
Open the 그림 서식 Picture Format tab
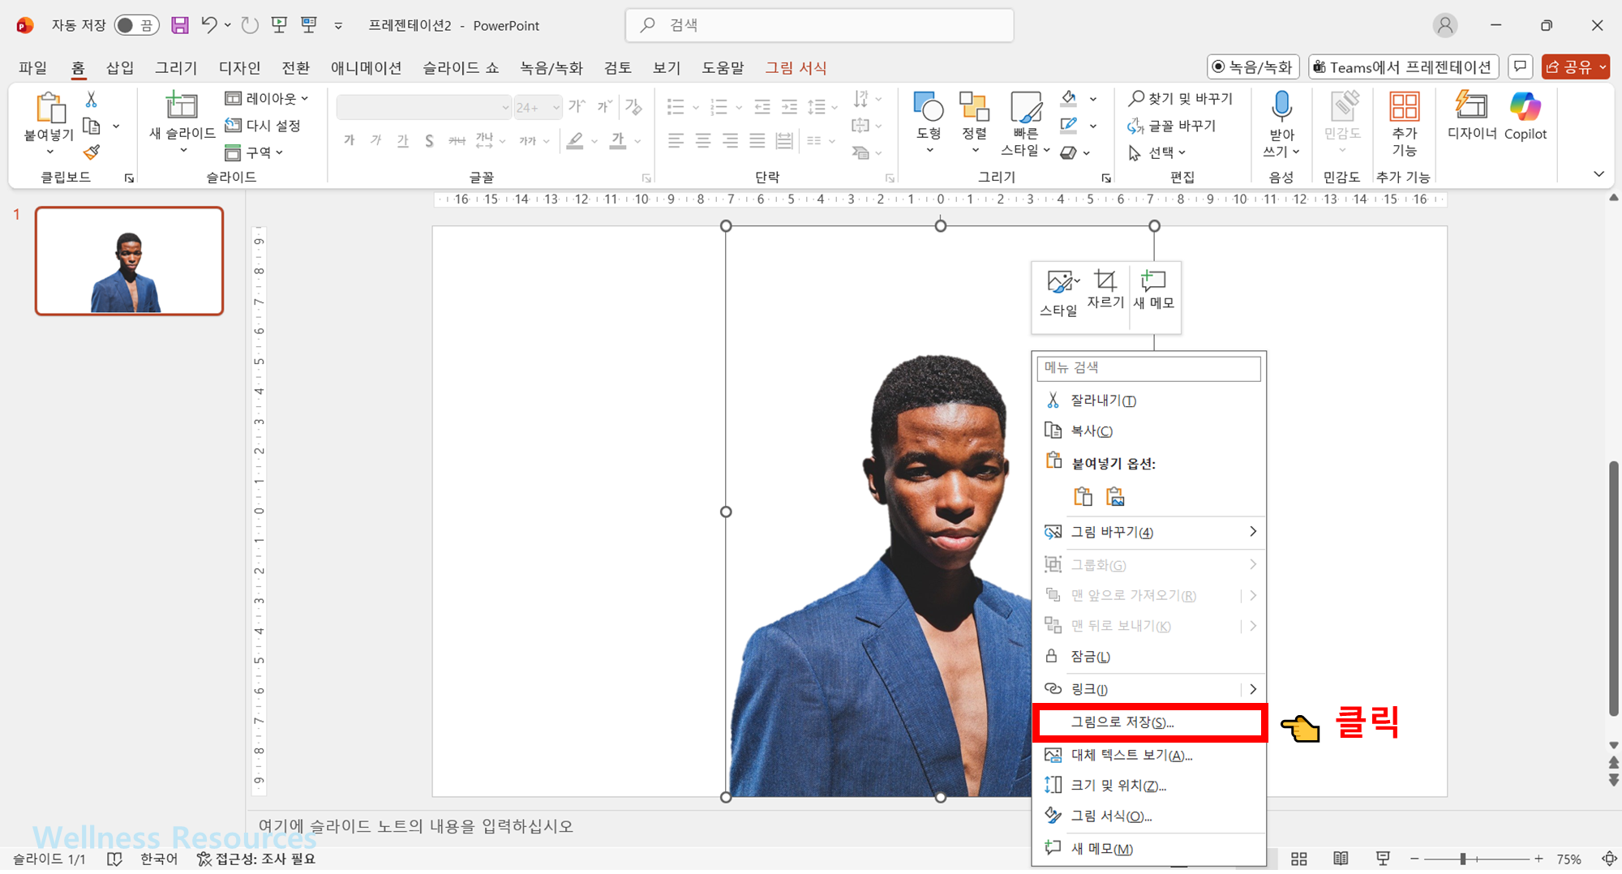[796, 67]
